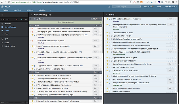Click the notifications bell icon
Screen dimensions: 179x104
tap(109, 7)
